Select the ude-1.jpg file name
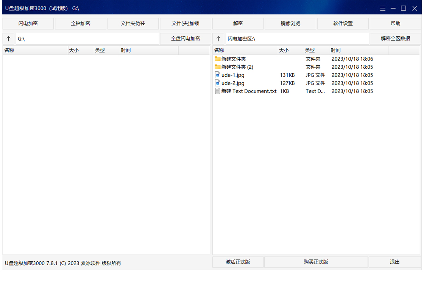Image resolution: width=424 pixels, height=287 pixels. (x=233, y=75)
